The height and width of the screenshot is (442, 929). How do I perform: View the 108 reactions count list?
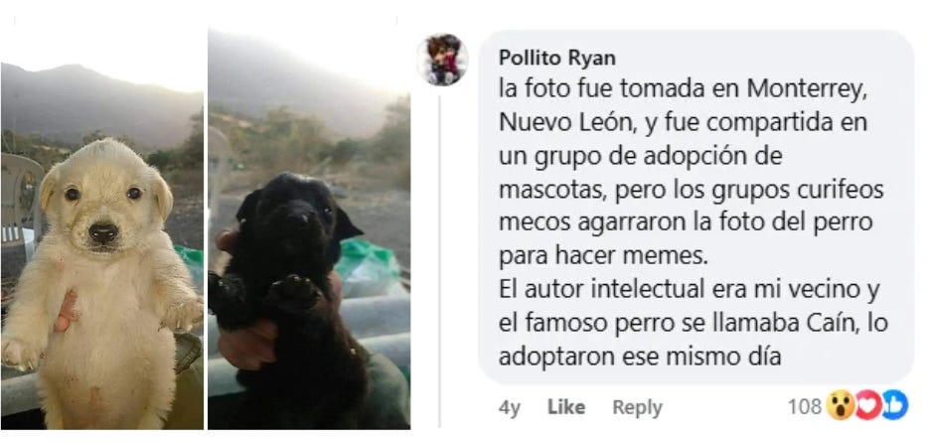(804, 406)
